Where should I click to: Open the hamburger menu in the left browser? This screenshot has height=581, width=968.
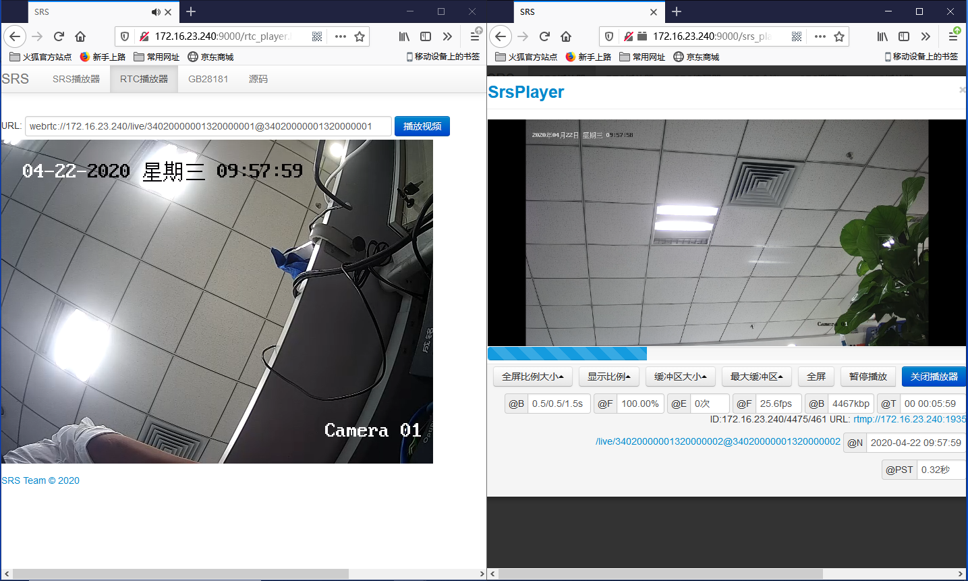coord(475,36)
